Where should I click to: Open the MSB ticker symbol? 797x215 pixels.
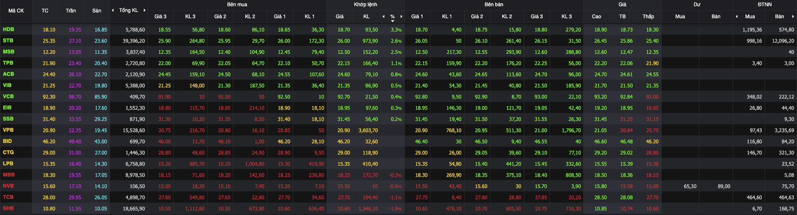coord(9,52)
